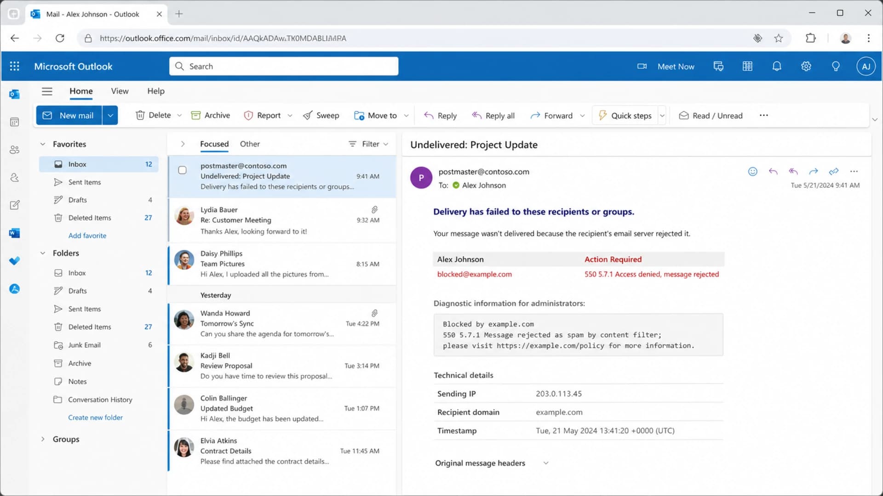This screenshot has width=883, height=496.
Task: Open more actions in message header
Action: [854, 171]
